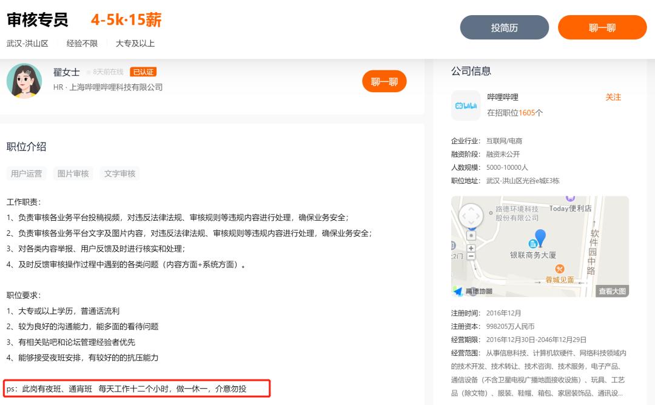Screen dimensions: 655x405
Task: Zoom in the map with plus button
Action: (471, 248)
